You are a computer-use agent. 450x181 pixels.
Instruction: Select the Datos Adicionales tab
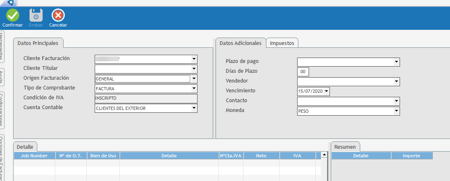tap(240, 43)
